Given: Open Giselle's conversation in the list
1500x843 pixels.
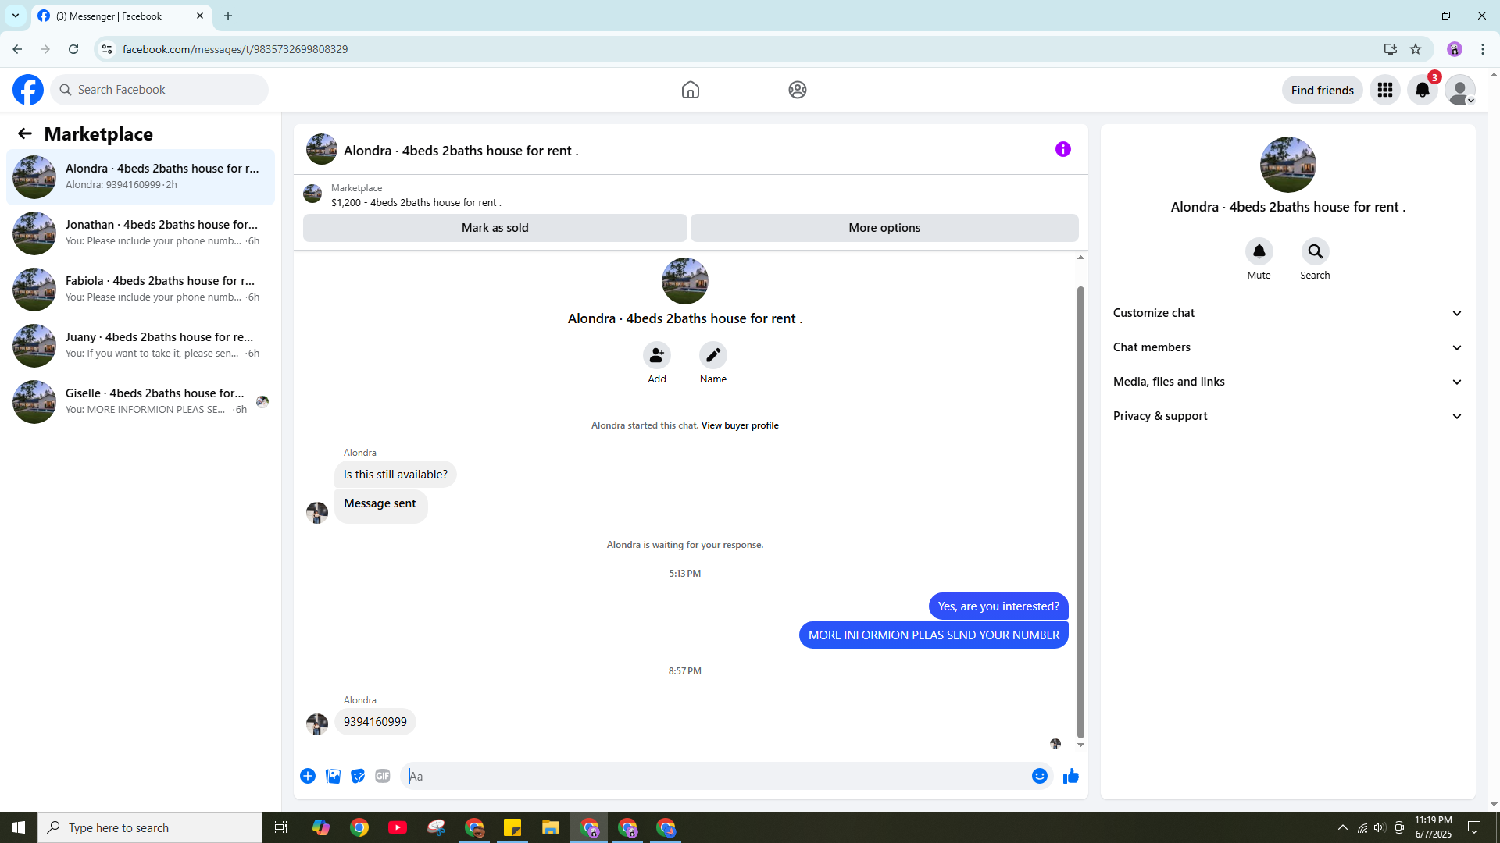Looking at the screenshot, I should tap(141, 401).
